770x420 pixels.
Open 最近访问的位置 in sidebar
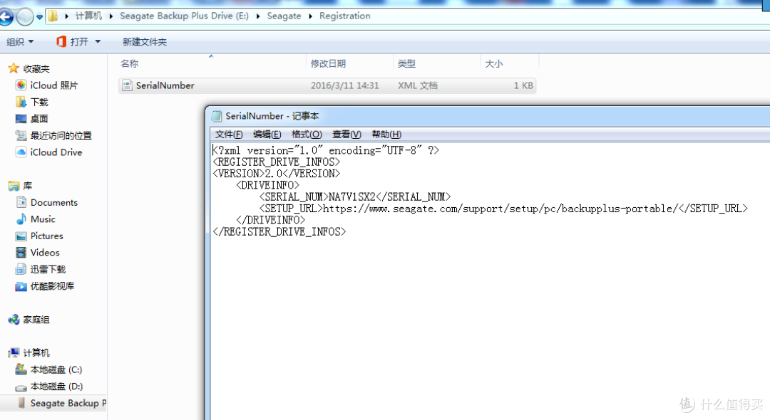(61, 135)
